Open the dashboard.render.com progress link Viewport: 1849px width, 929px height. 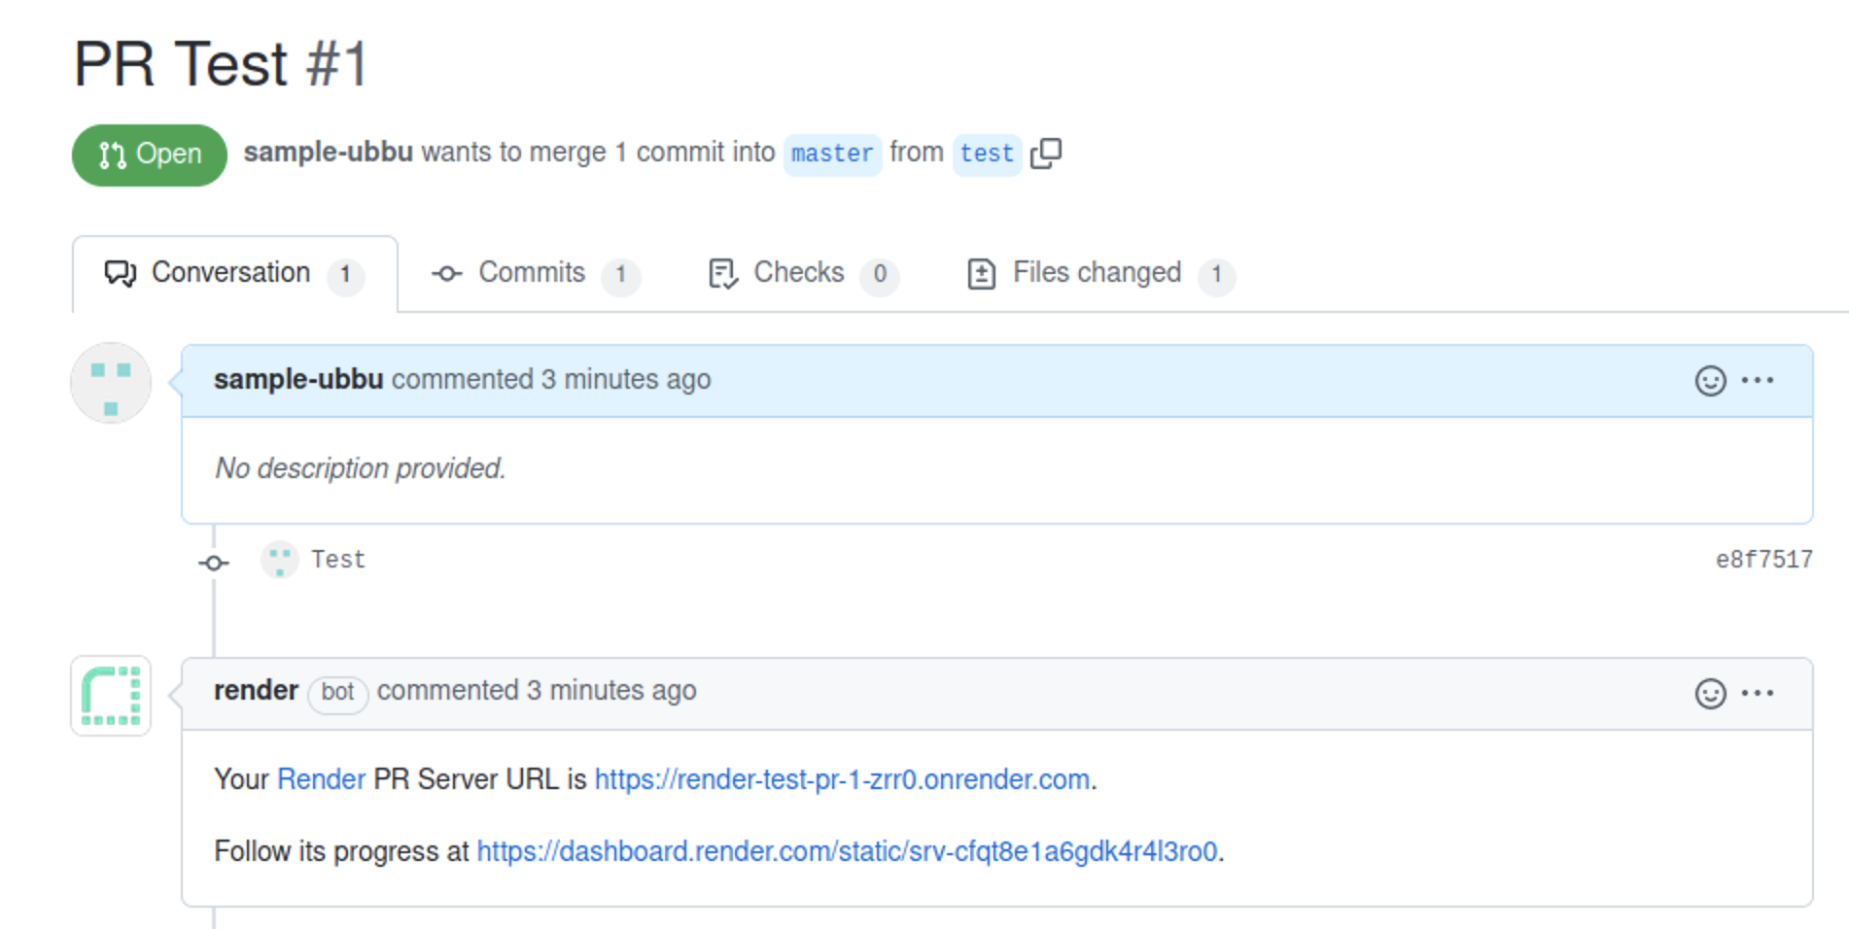(x=846, y=851)
